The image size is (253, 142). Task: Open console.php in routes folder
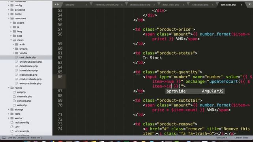tap(24, 101)
